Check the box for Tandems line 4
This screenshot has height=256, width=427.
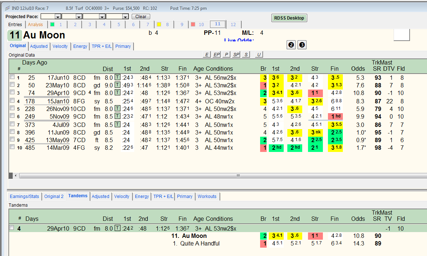point(12,228)
